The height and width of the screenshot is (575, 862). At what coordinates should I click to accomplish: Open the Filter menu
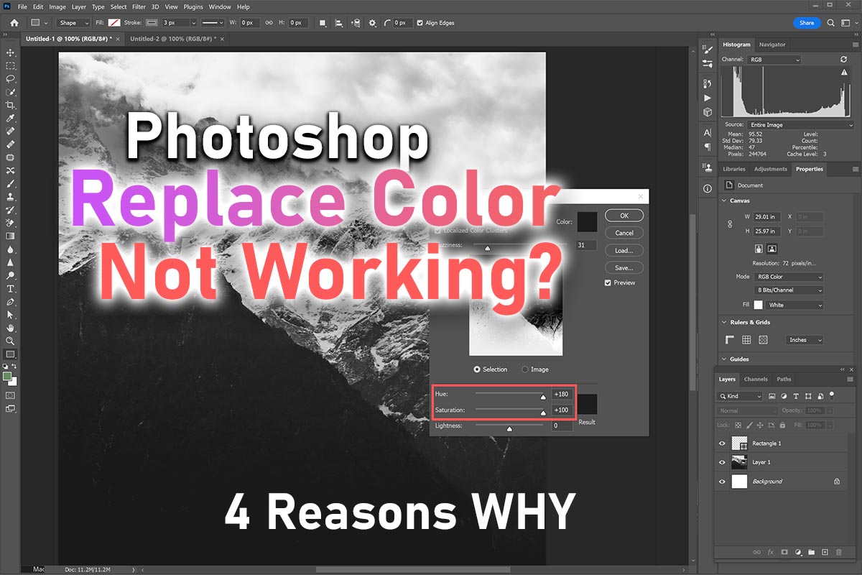click(139, 6)
